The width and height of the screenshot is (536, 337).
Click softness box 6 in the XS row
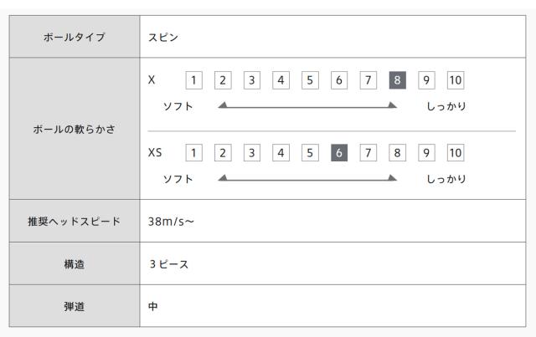coord(339,154)
